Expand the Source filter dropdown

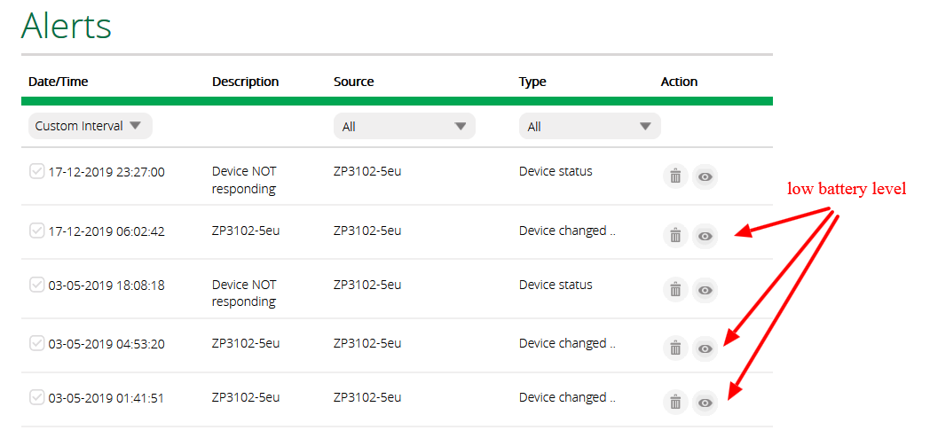click(404, 127)
